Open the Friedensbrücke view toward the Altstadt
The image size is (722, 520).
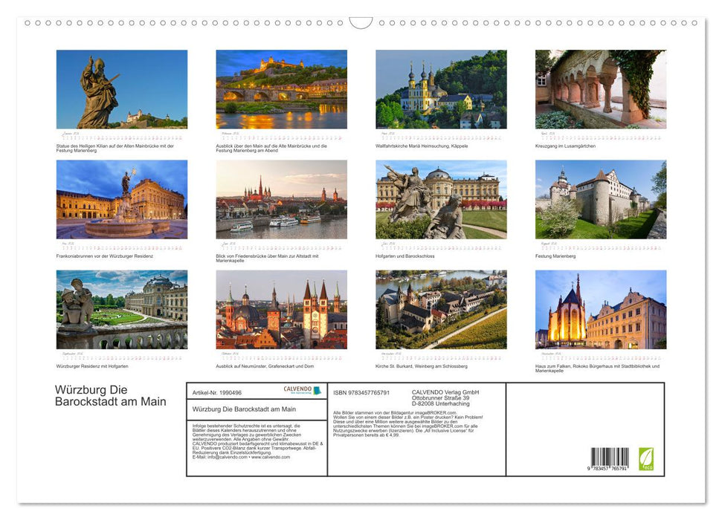282,201
